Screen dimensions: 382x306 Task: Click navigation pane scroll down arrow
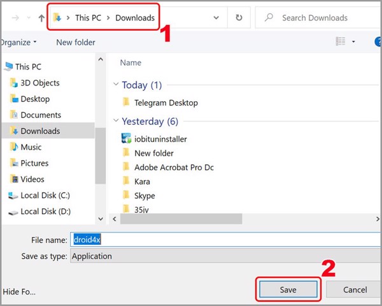point(101,219)
